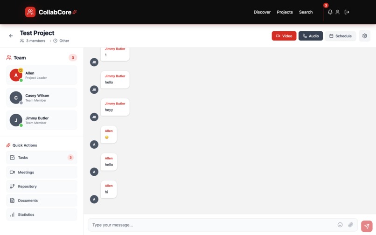Screen dimensions: 376x235
Task: Open Statistics quick action
Action: [42, 214]
